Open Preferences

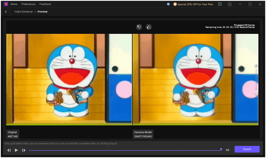[x=29, y=4]
